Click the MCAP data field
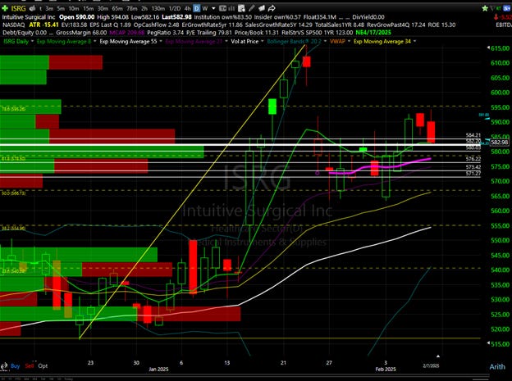512x381 pixels. coord(127,33)
